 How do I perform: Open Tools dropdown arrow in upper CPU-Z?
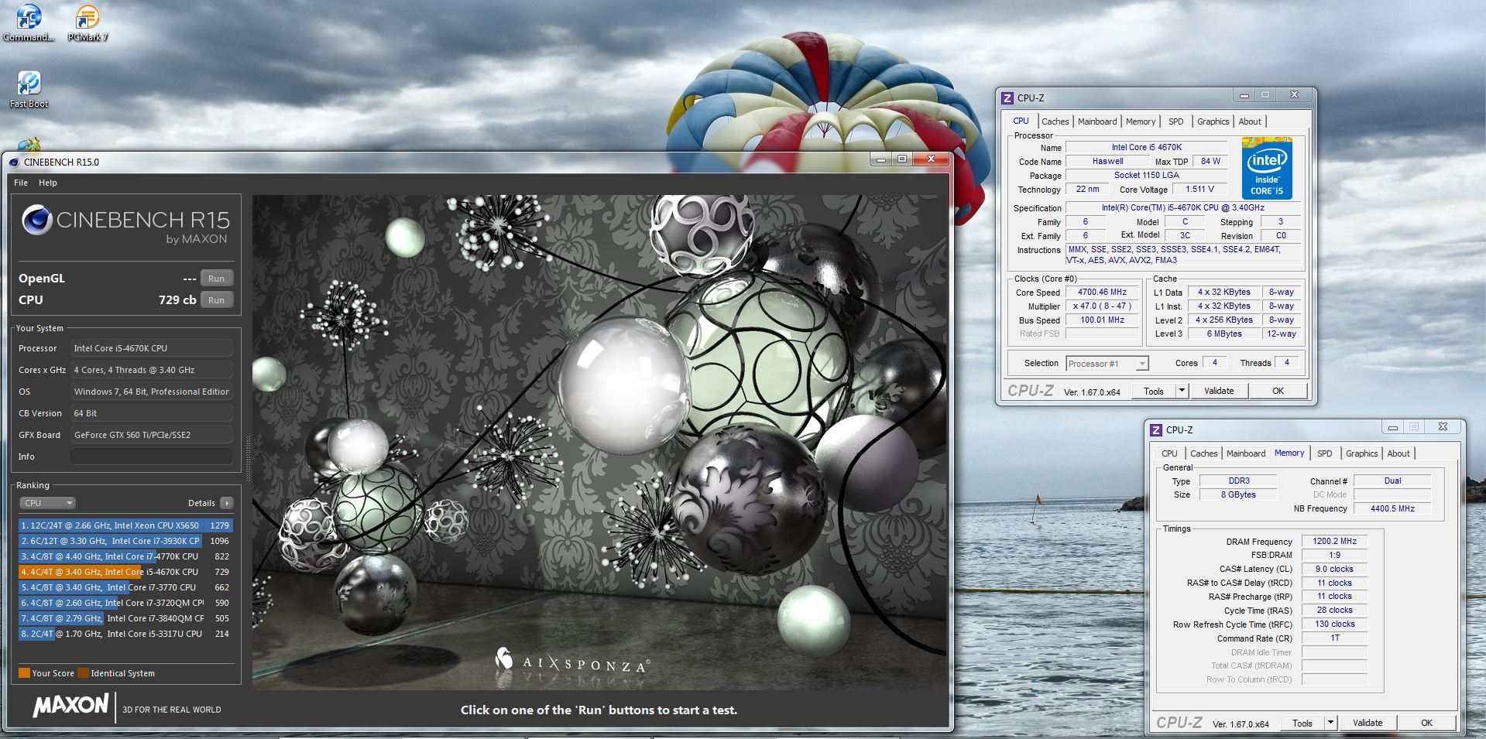pos(1182,391)
